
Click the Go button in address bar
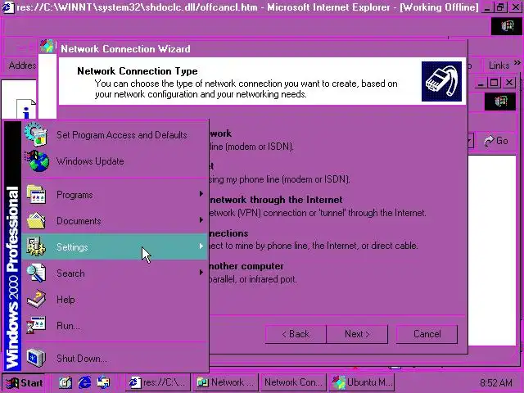pyautogui.click(x=497, y=141)
